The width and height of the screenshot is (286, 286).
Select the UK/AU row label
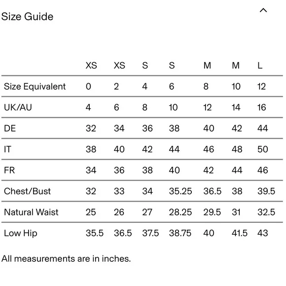pos(18,107)
